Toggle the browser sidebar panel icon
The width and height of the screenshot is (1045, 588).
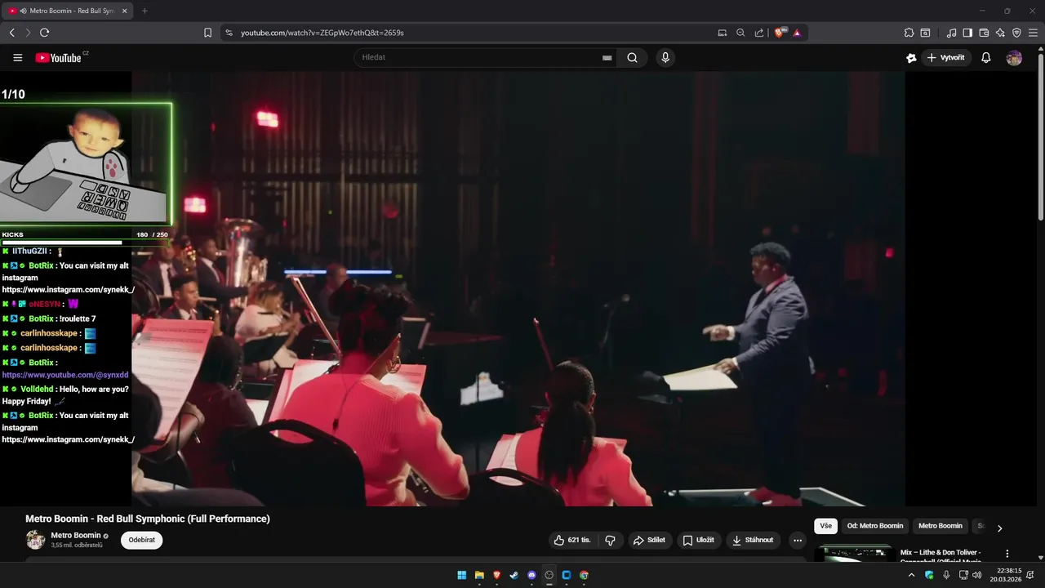[967, 33]
